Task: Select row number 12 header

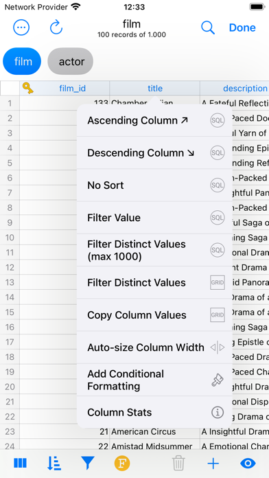Action: (x=10, y=267)
